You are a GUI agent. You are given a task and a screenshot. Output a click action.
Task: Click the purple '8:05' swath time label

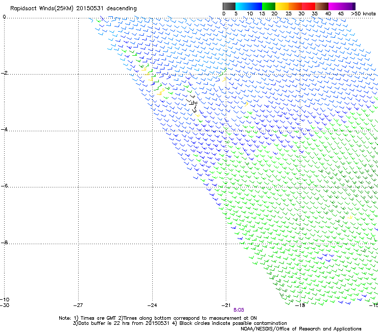point(239,310)
